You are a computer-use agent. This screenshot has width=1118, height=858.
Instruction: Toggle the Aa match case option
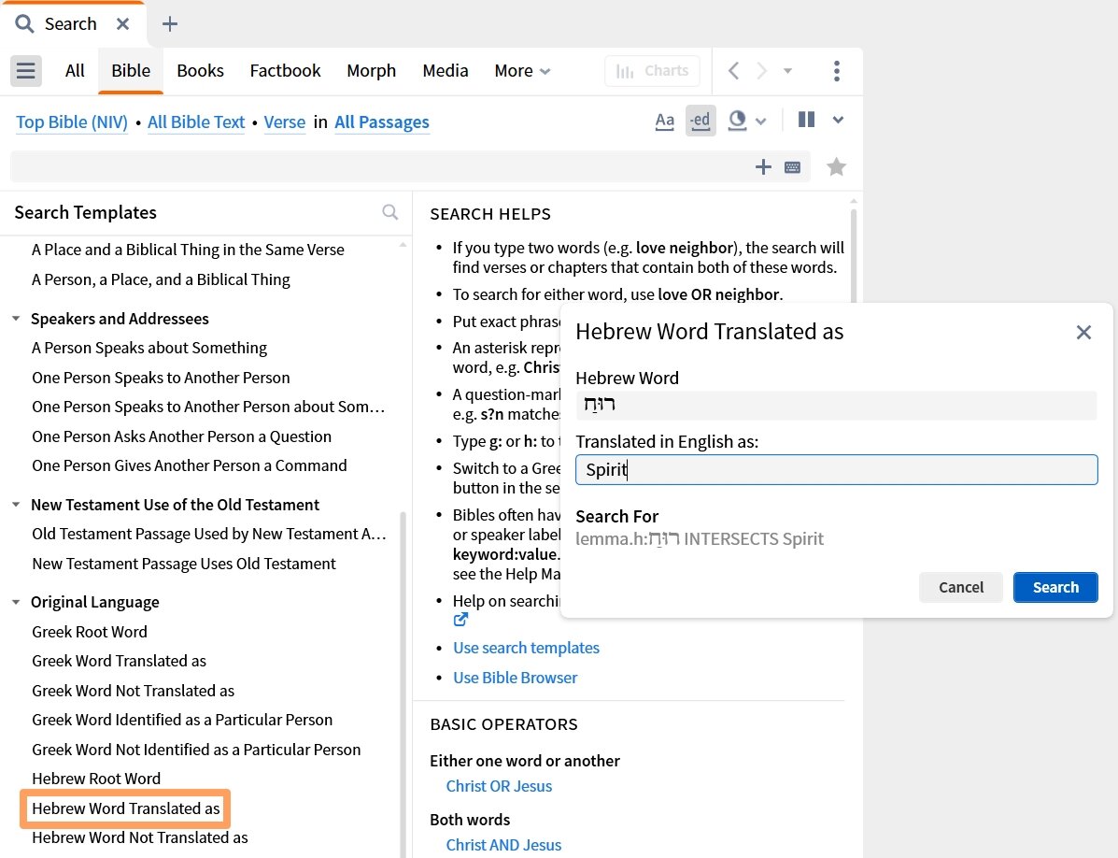664,121
